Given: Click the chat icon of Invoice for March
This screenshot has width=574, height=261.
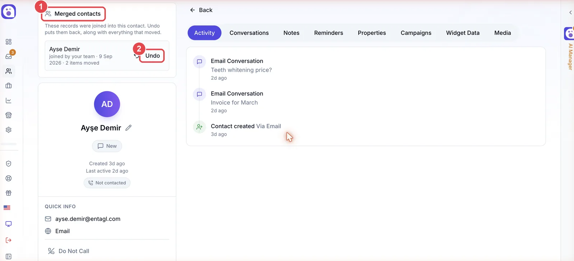Looking at the screenshot, I should coord(199,94).
